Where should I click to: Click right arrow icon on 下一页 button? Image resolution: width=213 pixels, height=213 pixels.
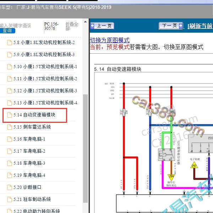pyautogui.click(x=181, y=26)
